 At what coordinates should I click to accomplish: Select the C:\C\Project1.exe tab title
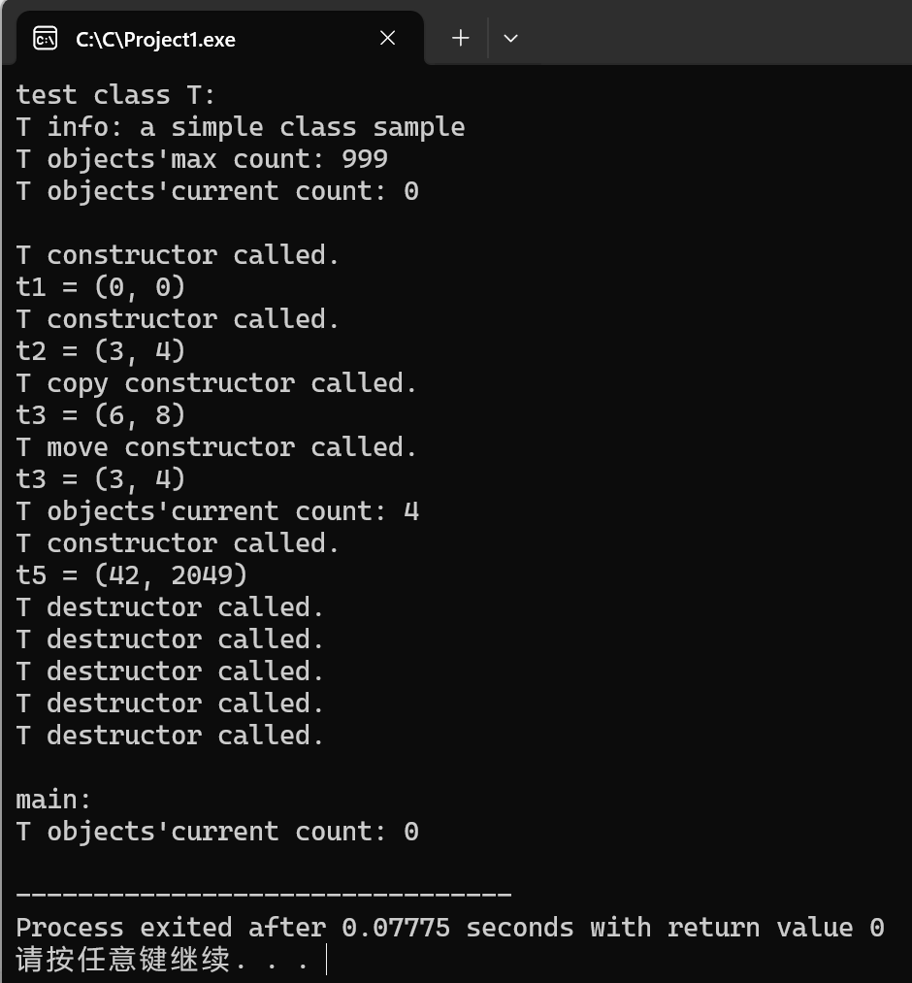point(155,40)
